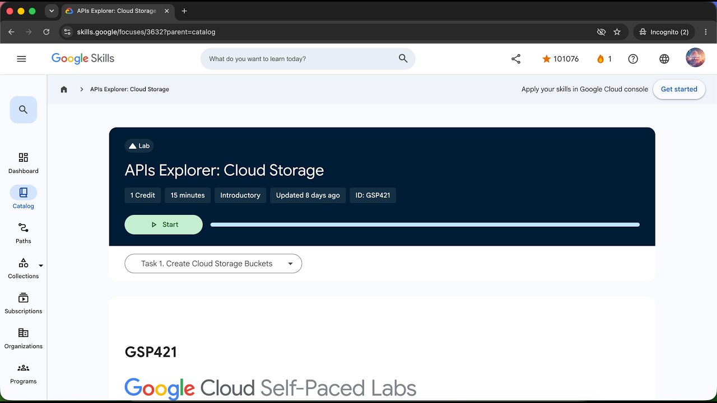This screenshot has height=403, width=717.
Task: Open Collections in the sidebar
Action: [24, 268]
